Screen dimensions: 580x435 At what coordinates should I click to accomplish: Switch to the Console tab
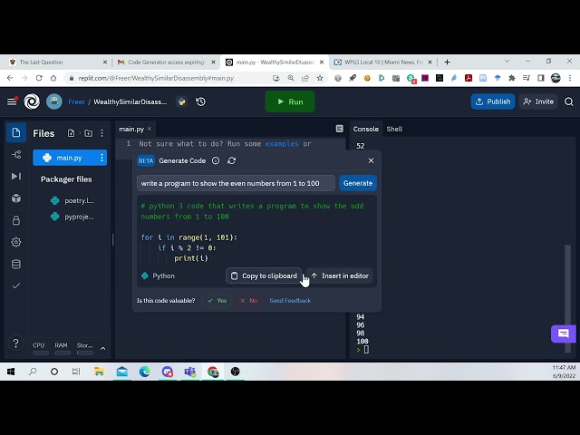[365, 129]
